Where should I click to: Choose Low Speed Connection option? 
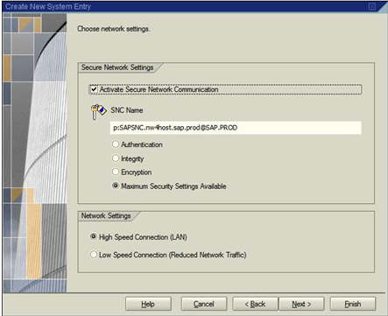point(94,255)
